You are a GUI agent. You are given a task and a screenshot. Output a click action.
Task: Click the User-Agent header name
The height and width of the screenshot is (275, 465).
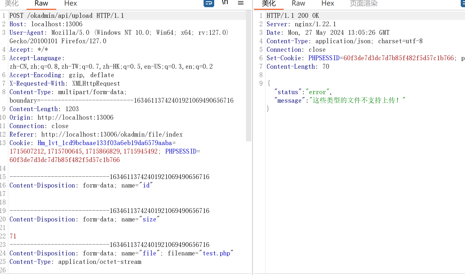coord(27,33)
